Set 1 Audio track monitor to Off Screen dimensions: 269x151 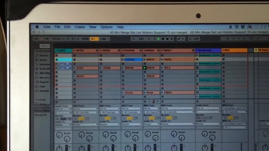[x=69, y=119]
